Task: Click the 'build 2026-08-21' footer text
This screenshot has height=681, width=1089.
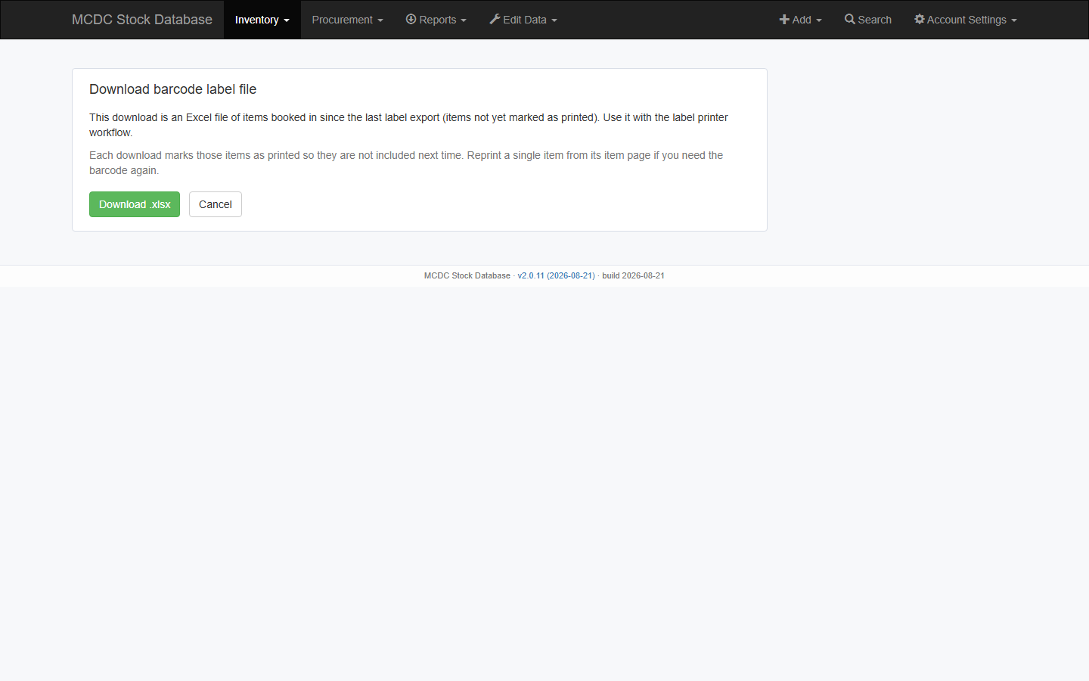Action: [x=633, y=275]
